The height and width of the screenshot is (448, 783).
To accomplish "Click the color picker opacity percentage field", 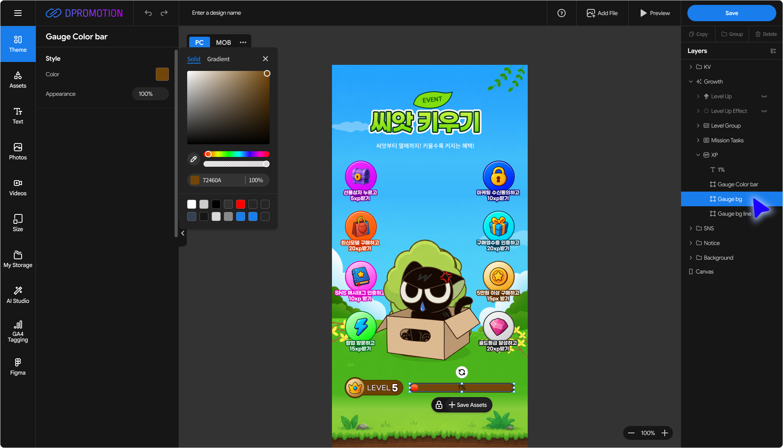I will pos(256,180).
